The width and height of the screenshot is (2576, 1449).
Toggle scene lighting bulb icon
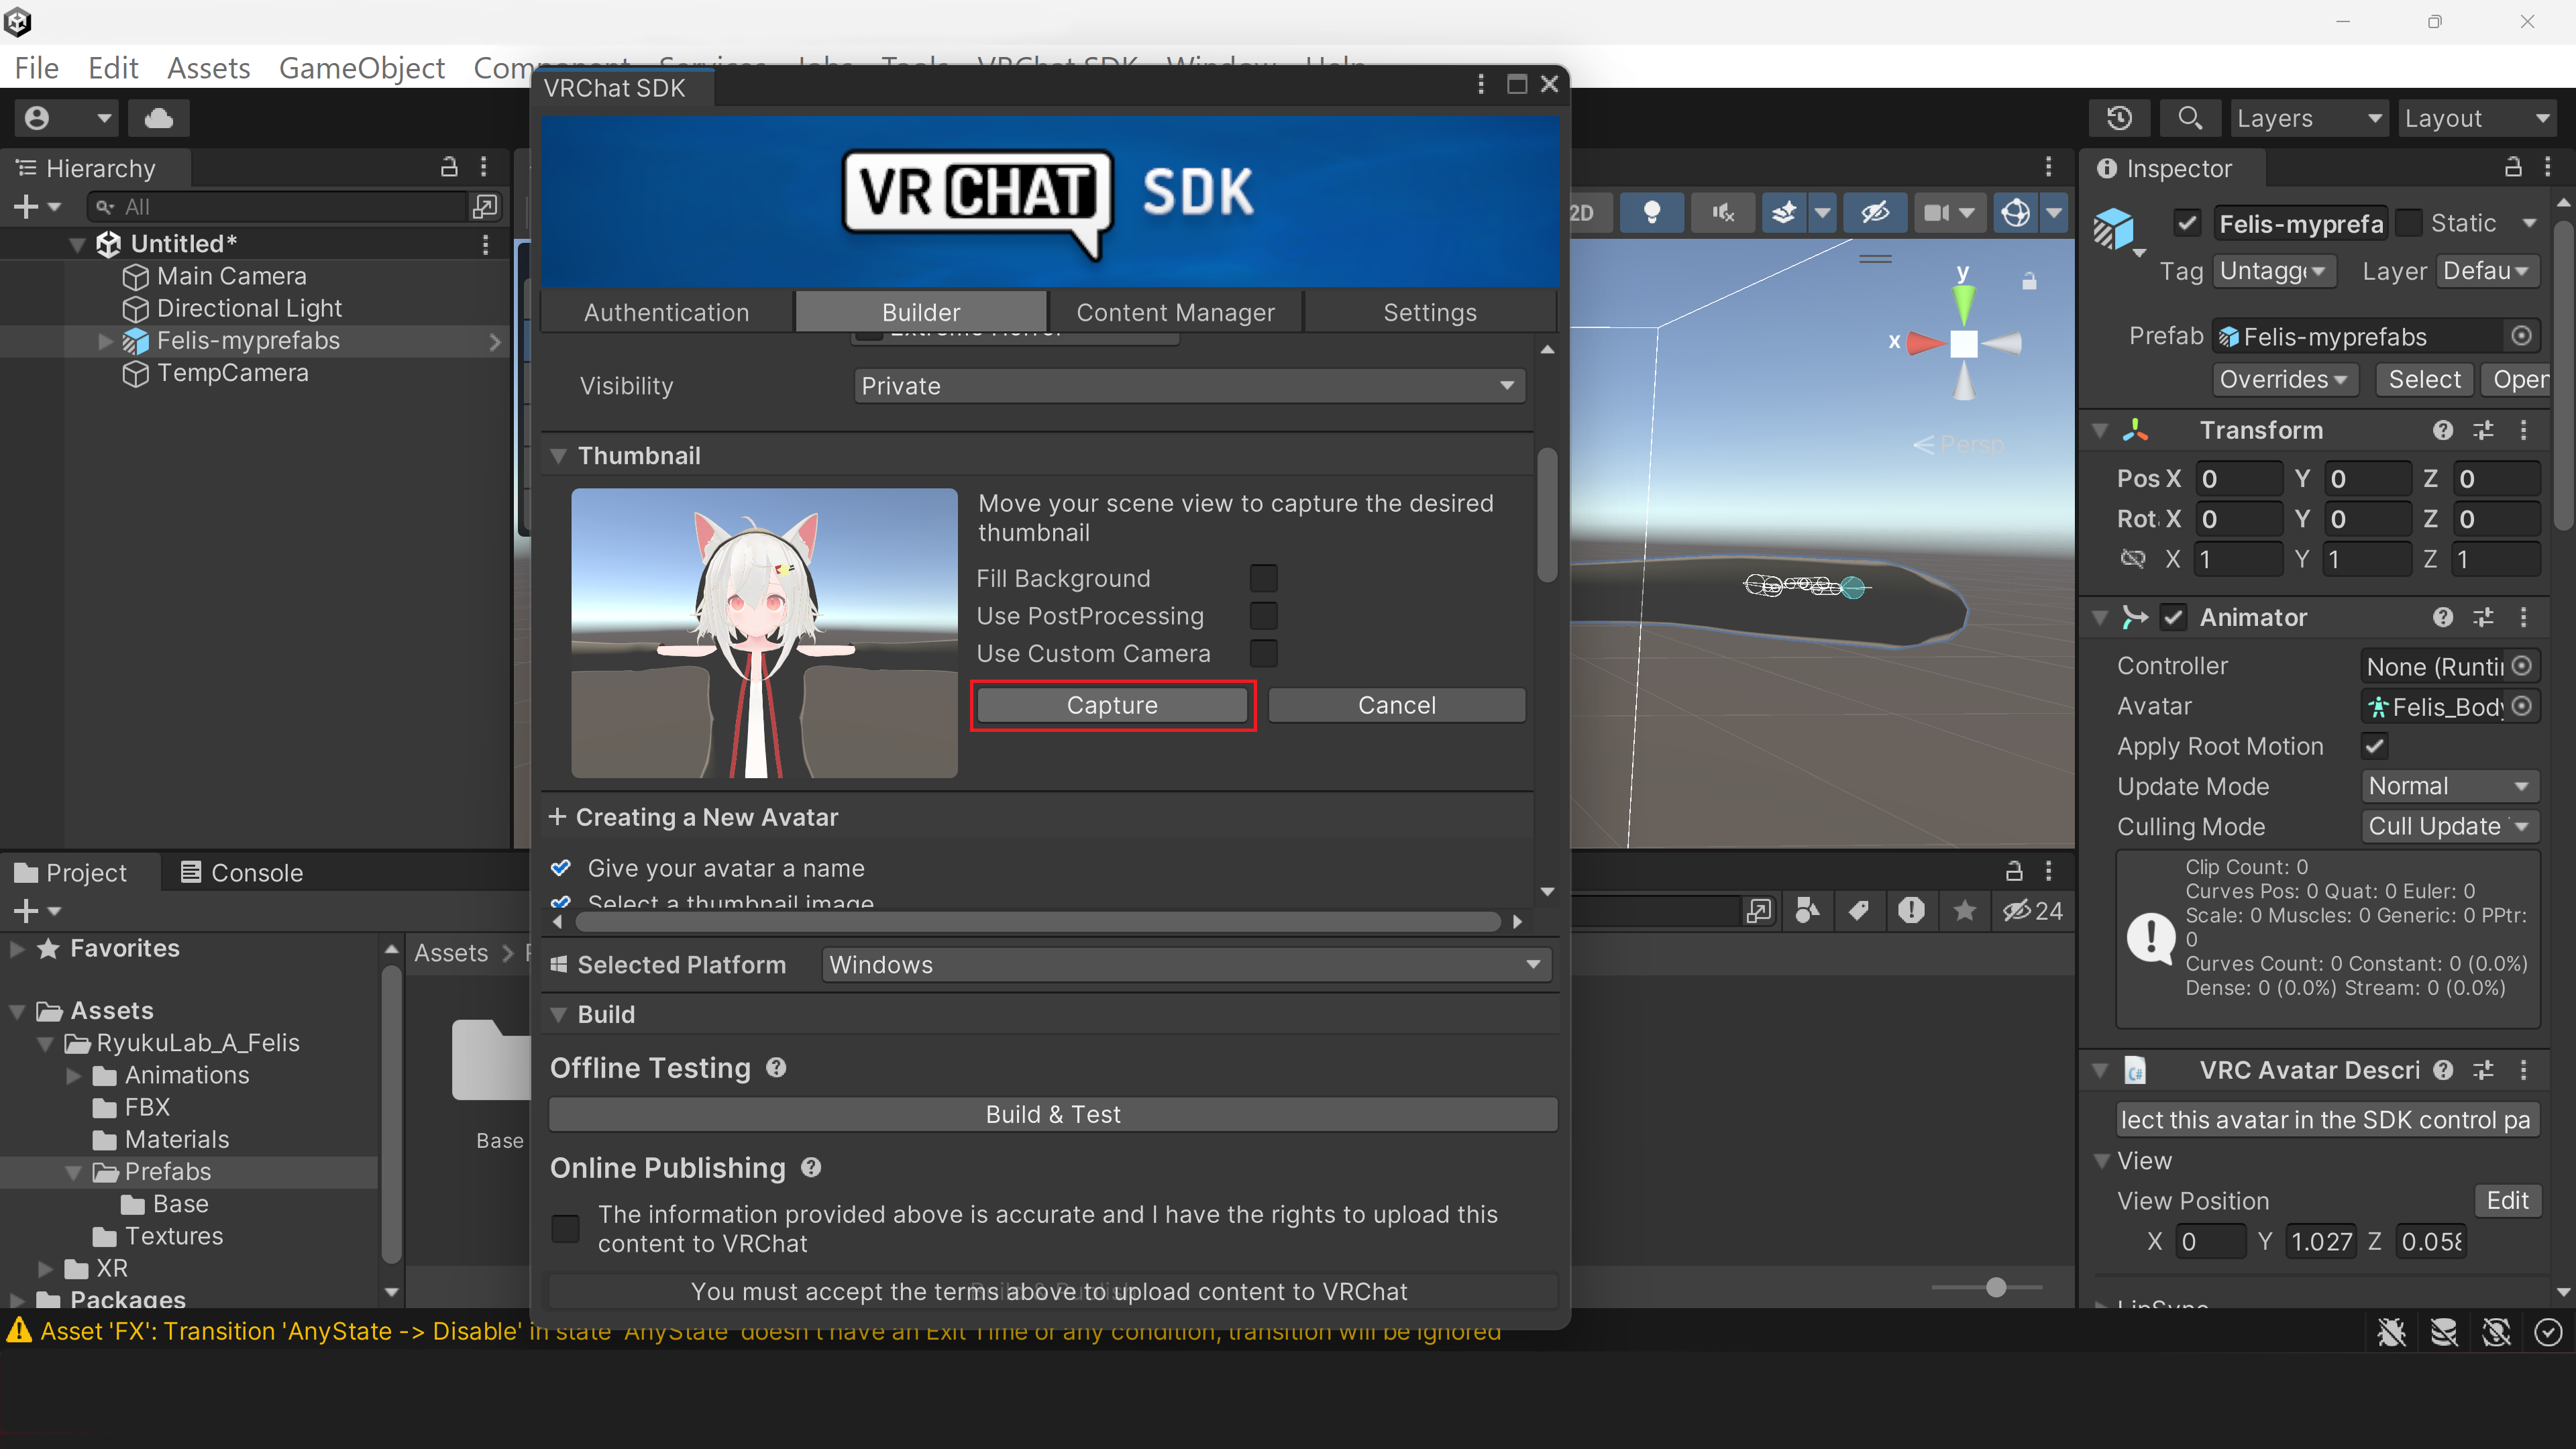click(1652, 212)
